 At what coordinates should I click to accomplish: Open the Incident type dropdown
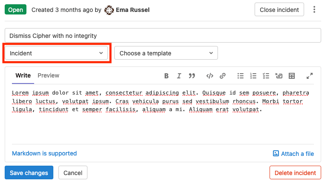click(56, 53)
